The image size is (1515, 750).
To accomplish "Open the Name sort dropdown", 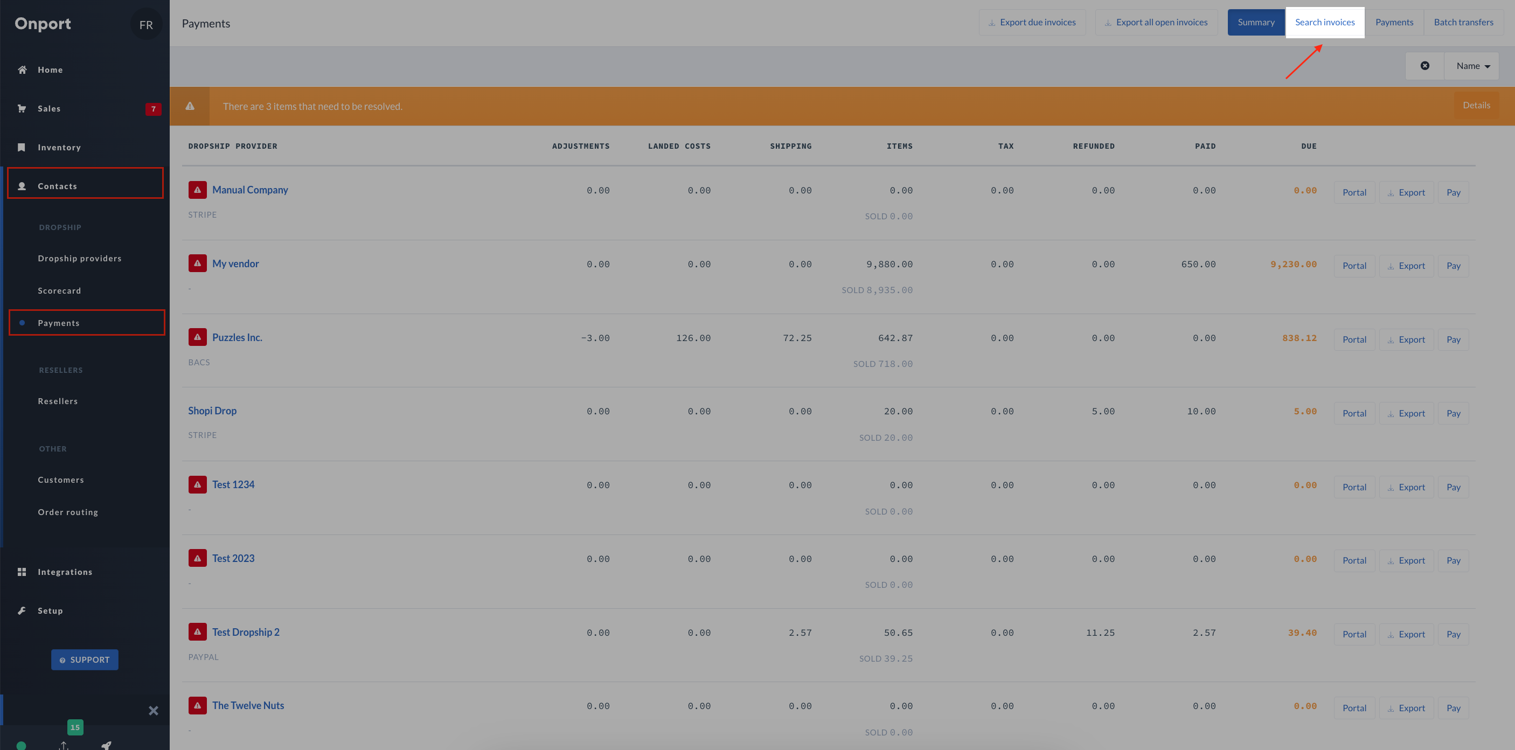I will [x=1472, y=66].
